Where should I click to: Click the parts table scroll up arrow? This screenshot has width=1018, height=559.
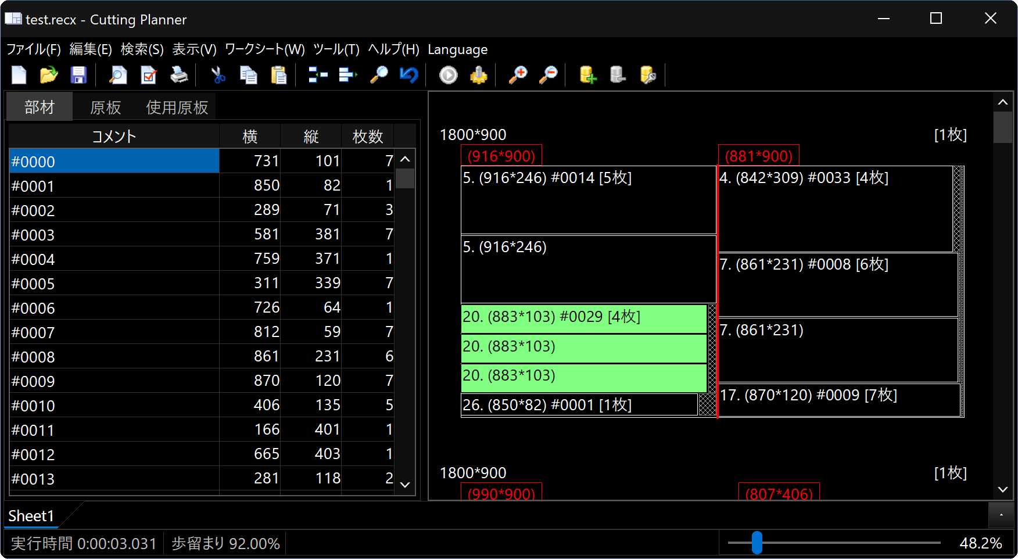click(x=406, y=159)
